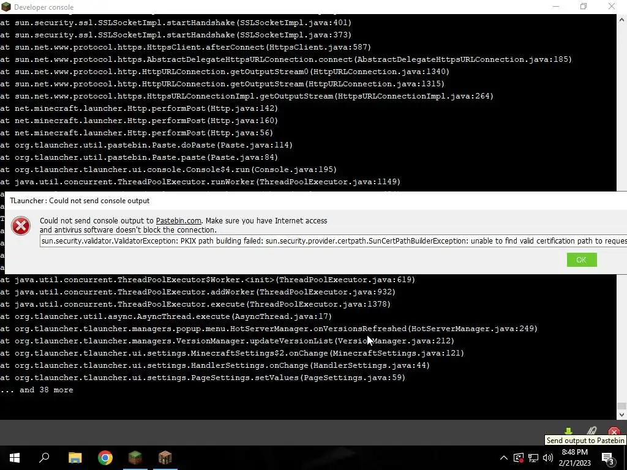Click the console scrollbar up arrow
Screen dimensions: 627x470
(x=622, y=20)
